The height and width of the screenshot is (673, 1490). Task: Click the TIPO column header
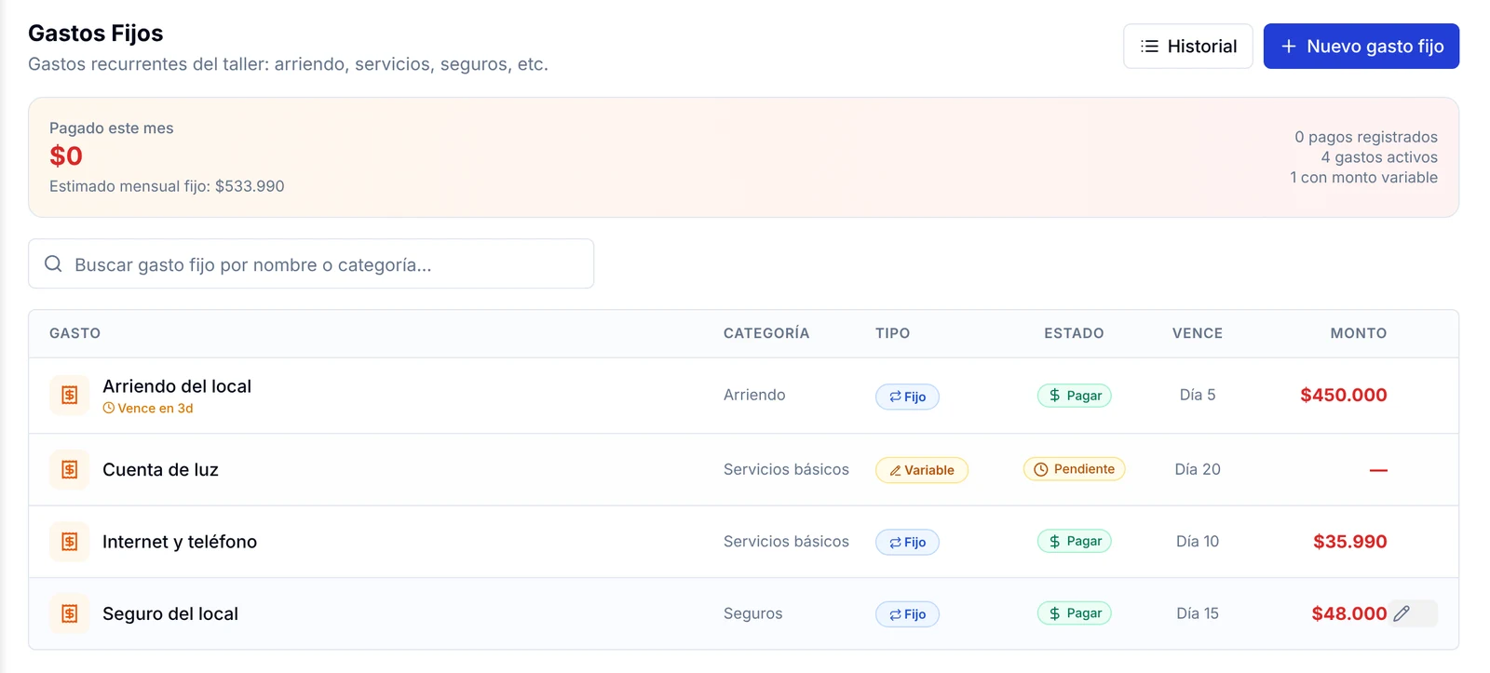893,333
